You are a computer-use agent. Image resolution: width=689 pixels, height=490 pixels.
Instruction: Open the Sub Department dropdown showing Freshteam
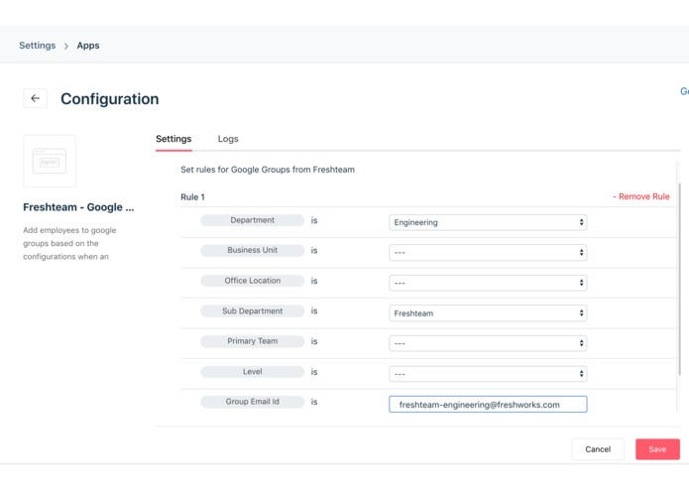488,312
